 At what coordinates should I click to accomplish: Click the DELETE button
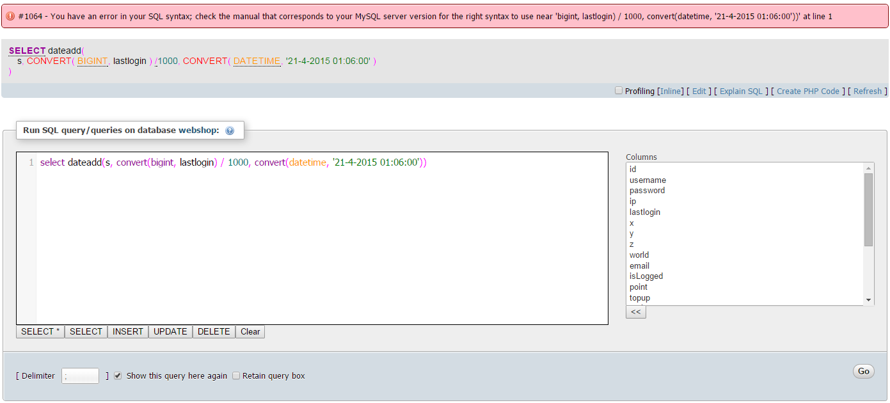[x=214, y=331]
